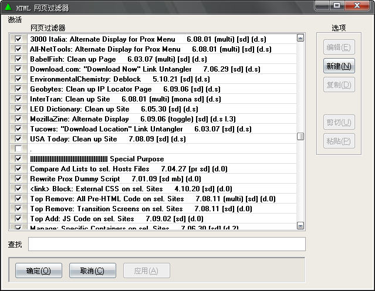Click the 编辑(E) edit button

coord(339,47)
